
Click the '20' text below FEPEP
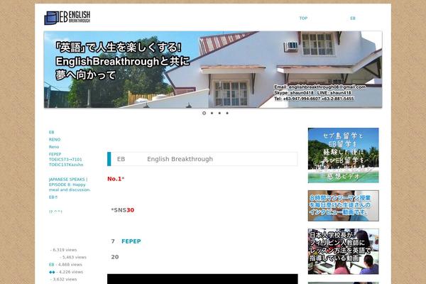coord(115,257)
